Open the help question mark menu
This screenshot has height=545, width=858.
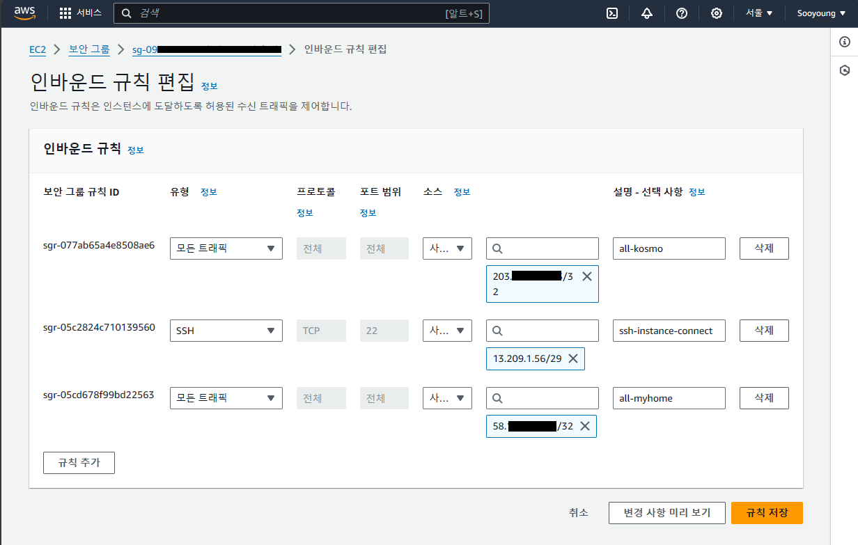pos(681,13)
